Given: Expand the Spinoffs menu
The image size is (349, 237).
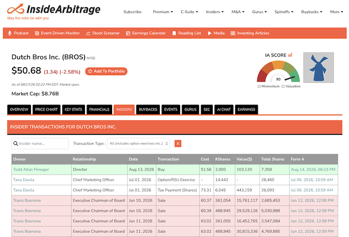Looking at the screenshot, I should point(284,12).
